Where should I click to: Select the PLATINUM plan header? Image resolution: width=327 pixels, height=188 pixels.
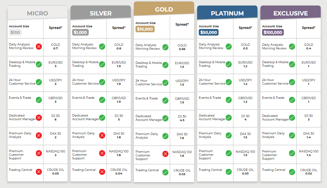coord(227,13)
